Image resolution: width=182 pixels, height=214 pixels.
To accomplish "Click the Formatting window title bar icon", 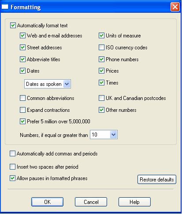I will 5,7.
